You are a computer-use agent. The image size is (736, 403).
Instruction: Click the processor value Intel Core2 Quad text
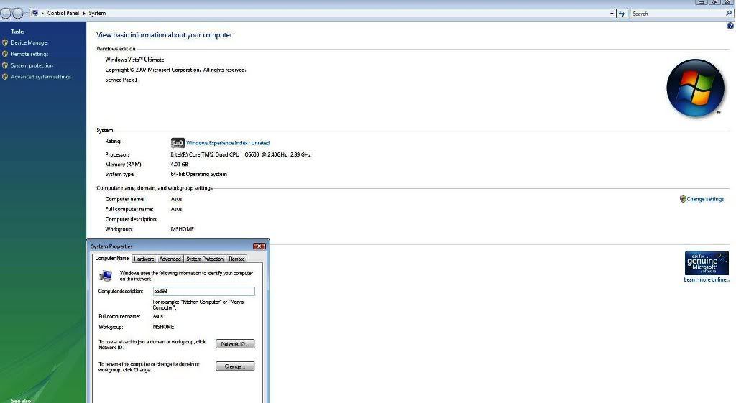(x=240, y=154)
